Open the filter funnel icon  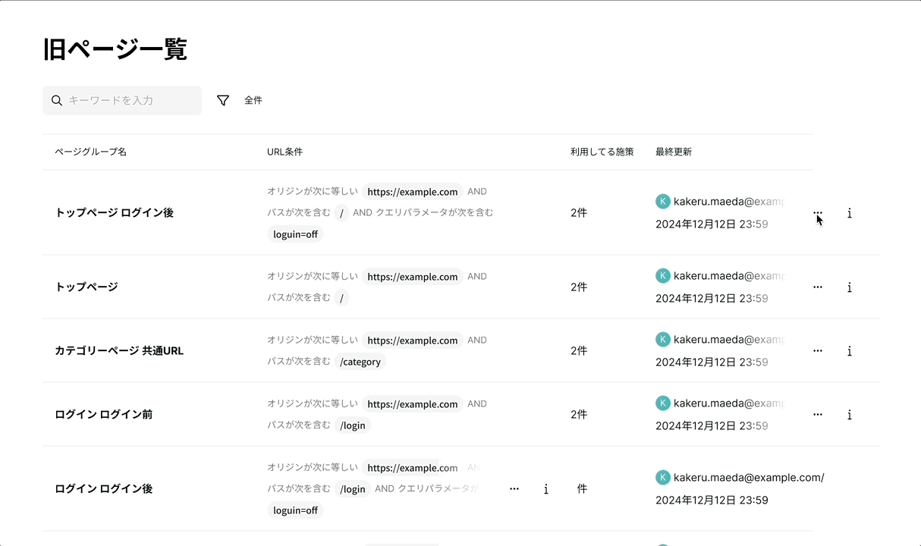(x=223, y=100)
